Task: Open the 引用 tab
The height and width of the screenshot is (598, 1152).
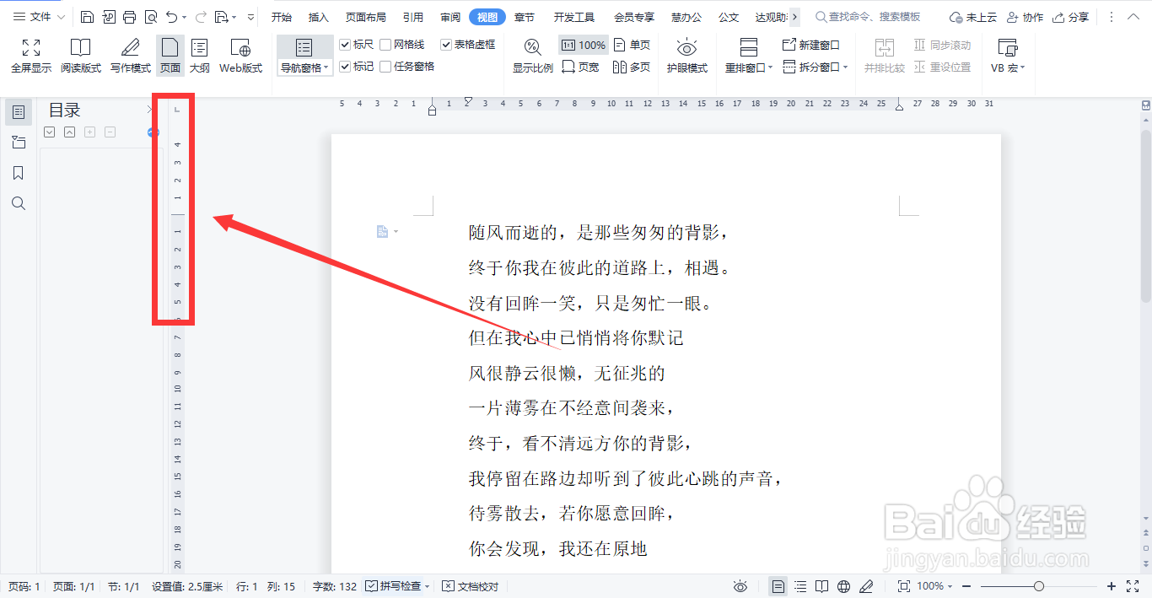Action: coord(413,17)
